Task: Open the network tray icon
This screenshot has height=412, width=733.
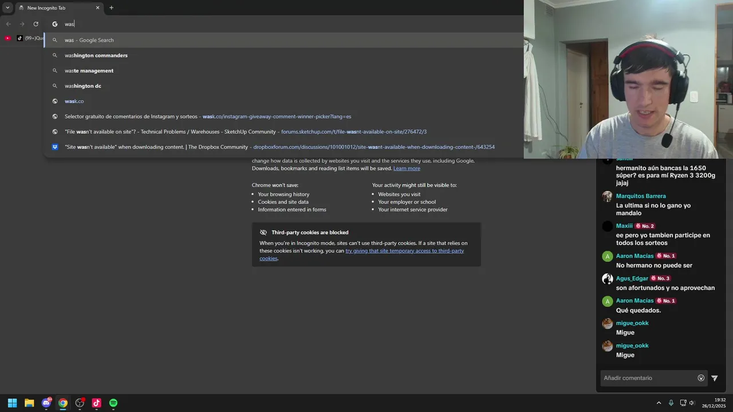Action: 683,403
